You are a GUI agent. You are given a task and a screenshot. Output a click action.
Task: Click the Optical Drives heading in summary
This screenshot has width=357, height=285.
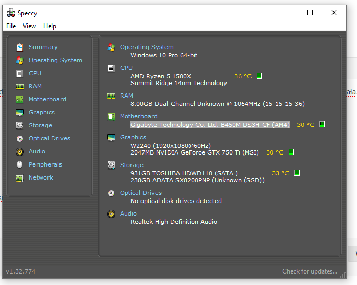click(141, 193)
